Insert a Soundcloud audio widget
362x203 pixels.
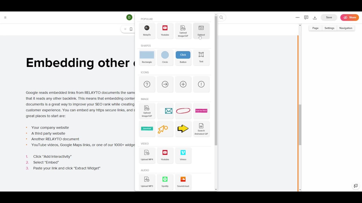183,182
